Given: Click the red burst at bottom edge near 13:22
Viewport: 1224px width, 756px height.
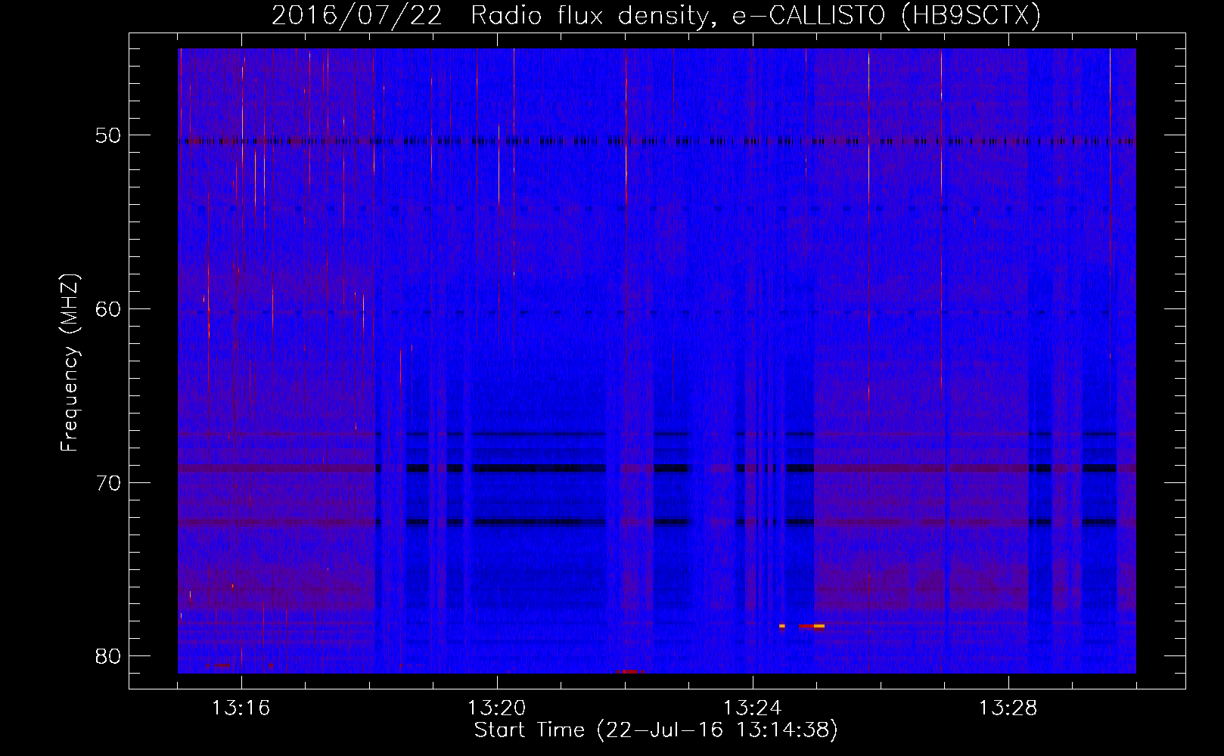Looking at the screenshot, I should tap(630, 671).
